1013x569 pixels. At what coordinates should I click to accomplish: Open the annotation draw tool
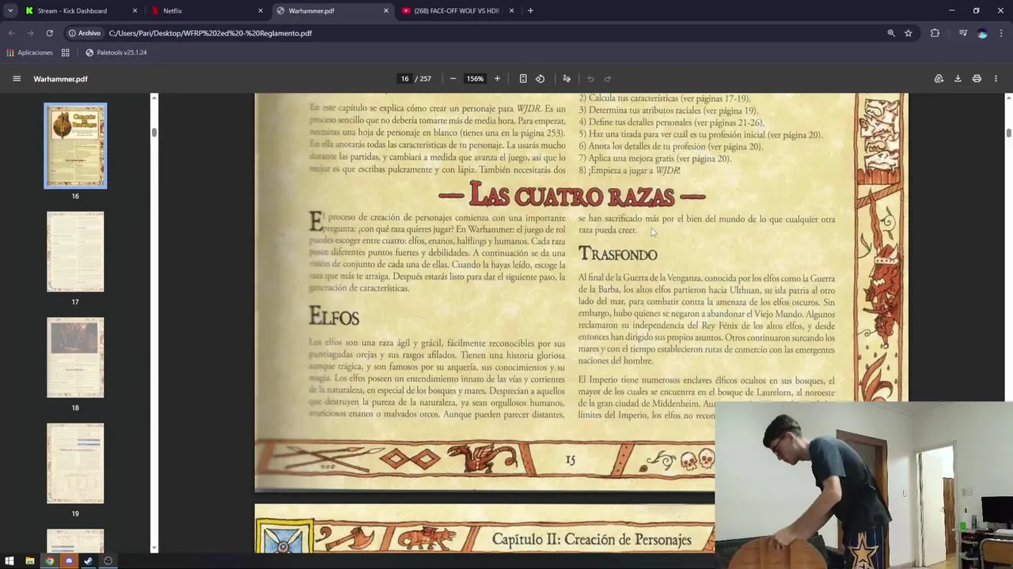tap(567, 79)
